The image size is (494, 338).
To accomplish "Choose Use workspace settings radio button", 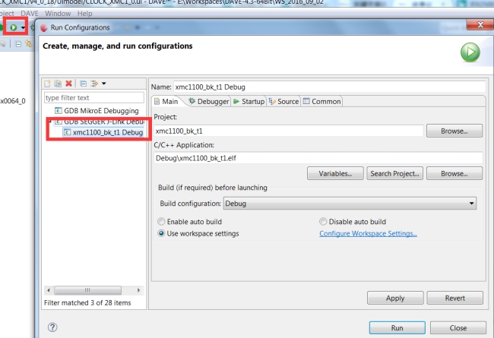I will tap(161, 233).
